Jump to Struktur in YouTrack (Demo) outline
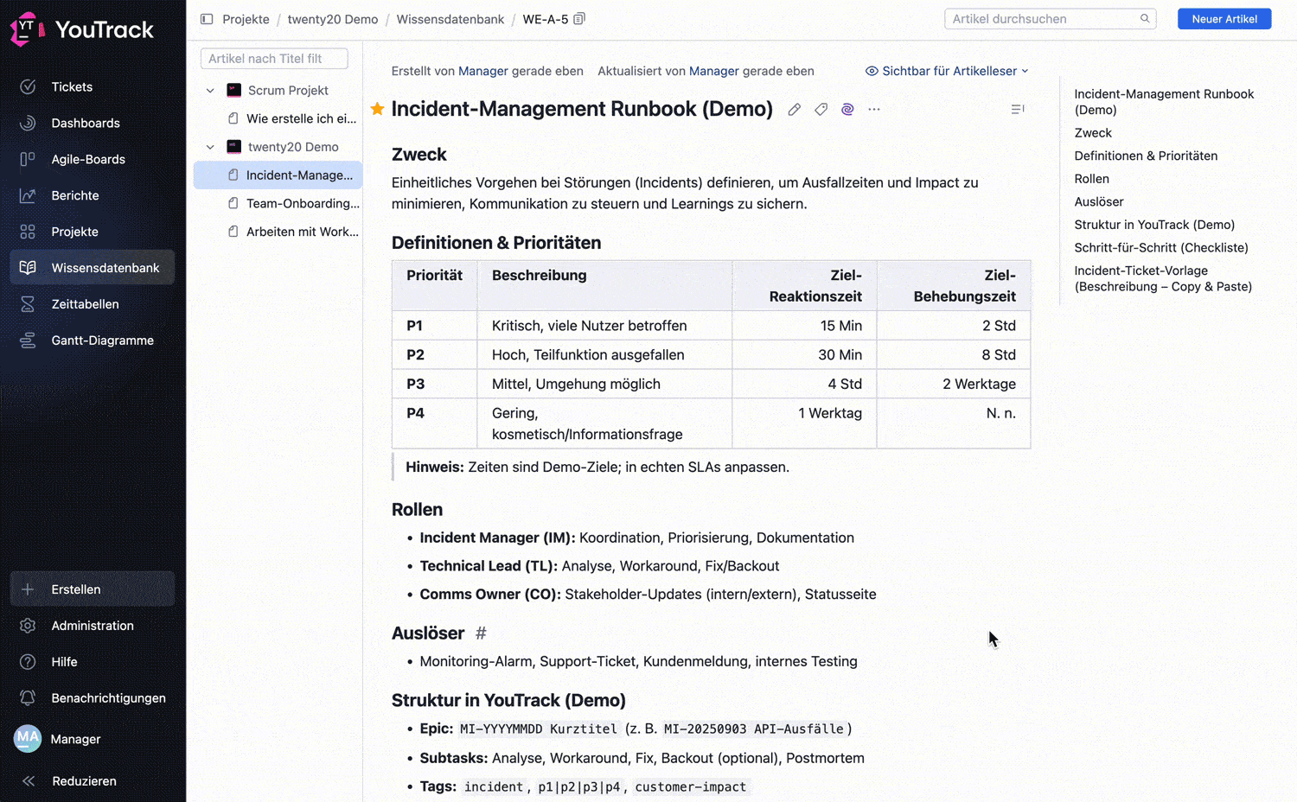This screenshot has height=802, width=1297. click(x=1154, y=225)
